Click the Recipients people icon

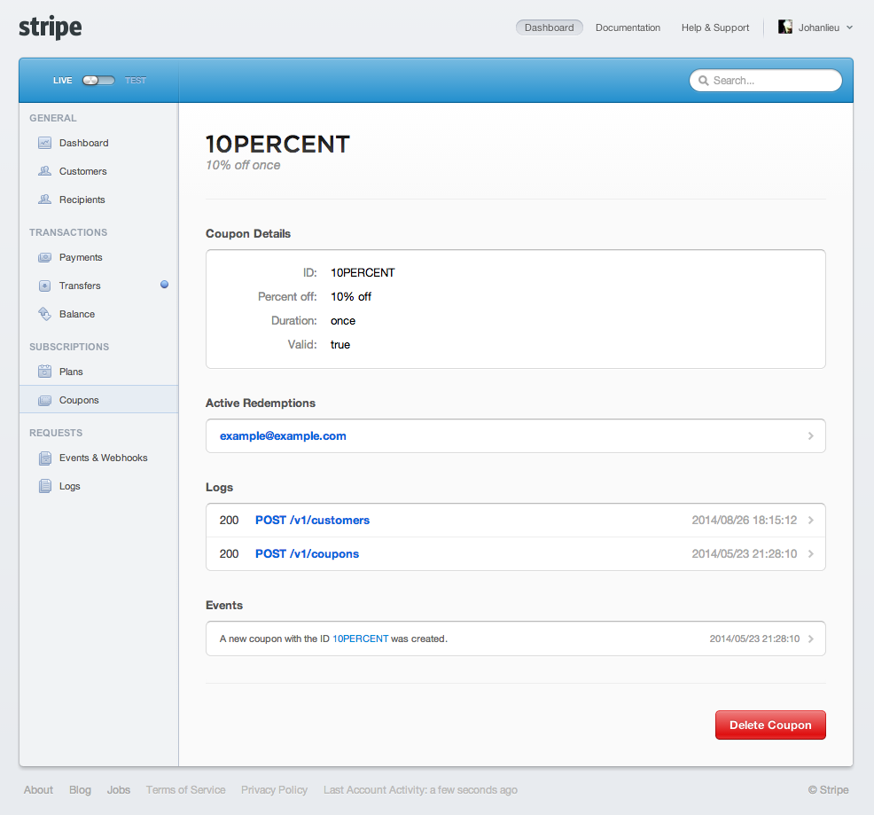pos(44,200)
